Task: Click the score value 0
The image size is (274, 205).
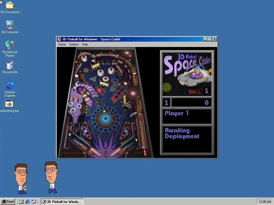Action: coord(207,103)
